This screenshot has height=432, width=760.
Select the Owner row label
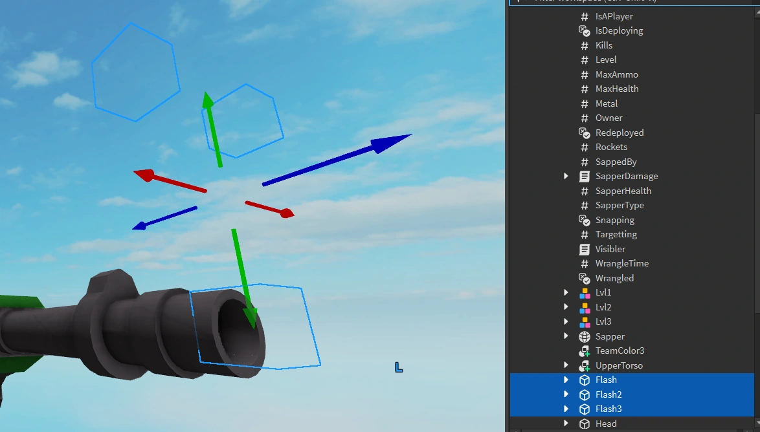(609, 118)
